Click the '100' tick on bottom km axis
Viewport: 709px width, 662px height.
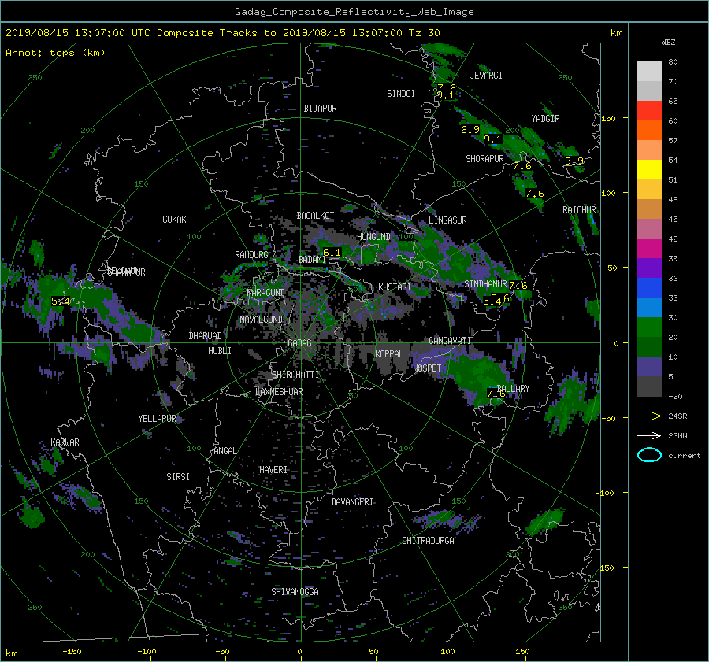click(x=447, y=652)
